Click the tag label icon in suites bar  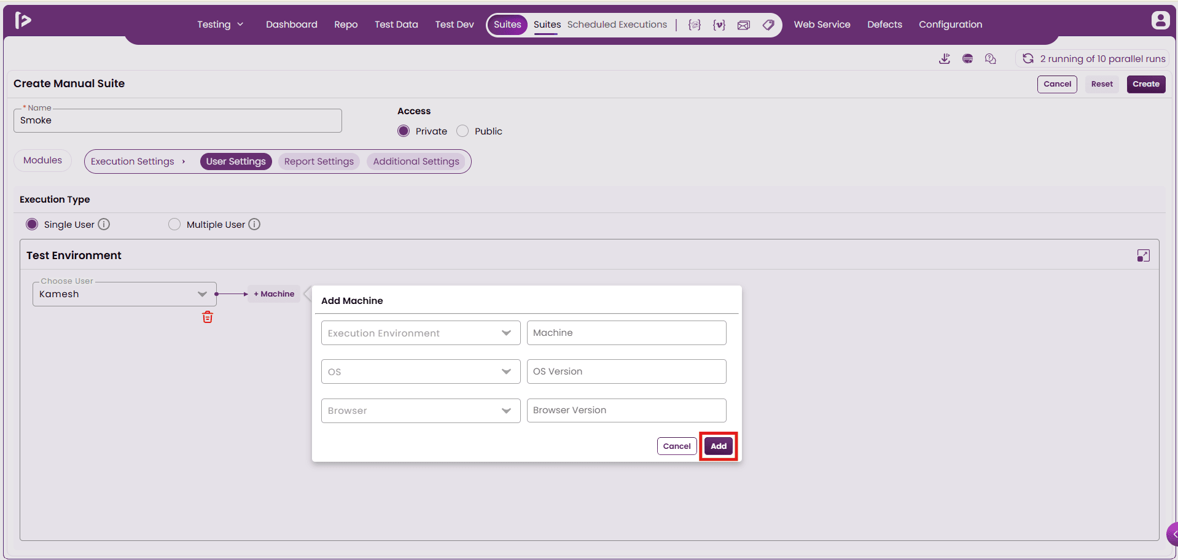pyautogui.click(x=768, y=25)
